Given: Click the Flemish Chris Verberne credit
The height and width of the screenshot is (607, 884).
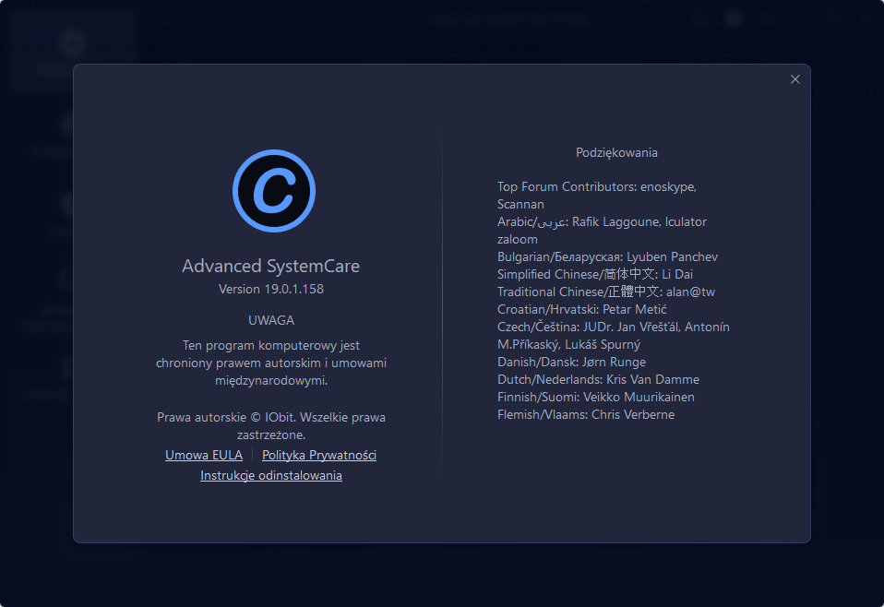Looking at the screenshot, I should (586, 414).
